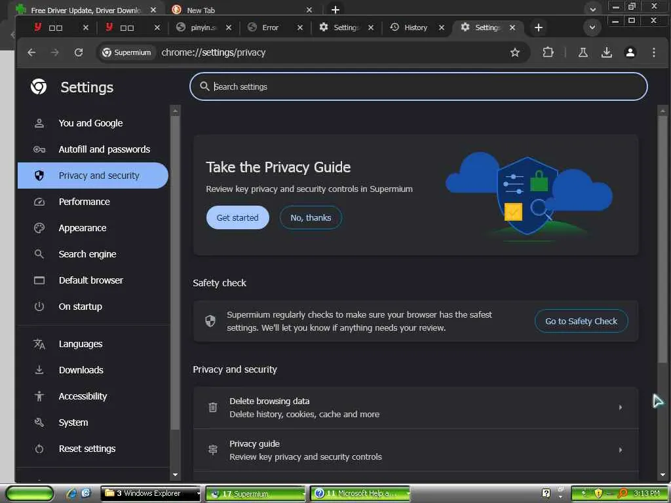Close the History tab

click(442, 28)
